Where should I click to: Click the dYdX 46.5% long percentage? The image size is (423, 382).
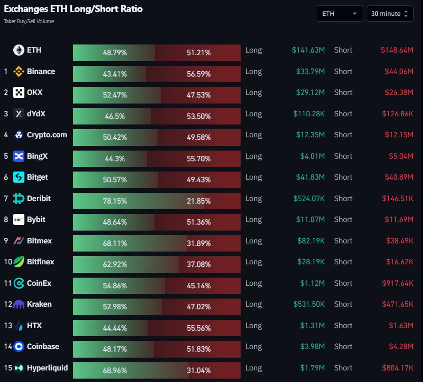(115, 116)
